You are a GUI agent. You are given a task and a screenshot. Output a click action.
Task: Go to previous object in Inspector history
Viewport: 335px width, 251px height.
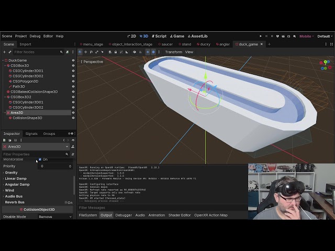[64, 140]
